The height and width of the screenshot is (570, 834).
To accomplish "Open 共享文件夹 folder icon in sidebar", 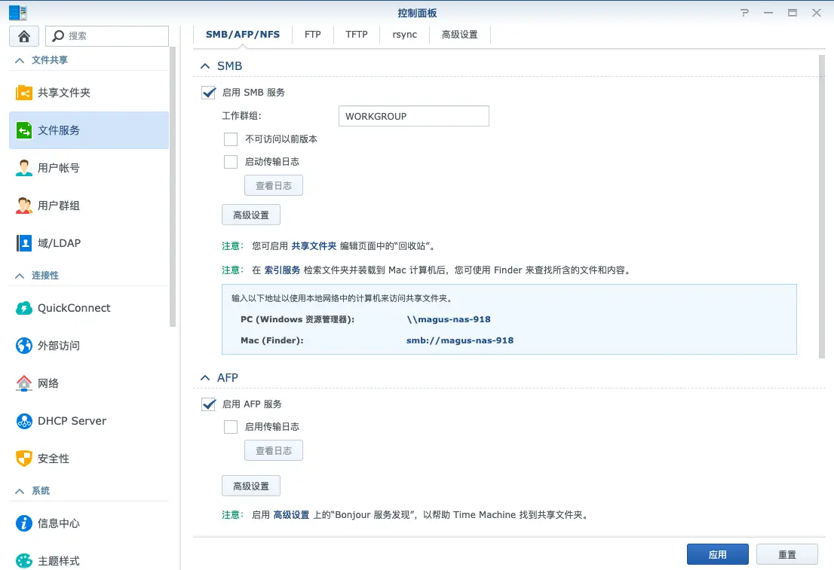I will (x=24, y=93).
